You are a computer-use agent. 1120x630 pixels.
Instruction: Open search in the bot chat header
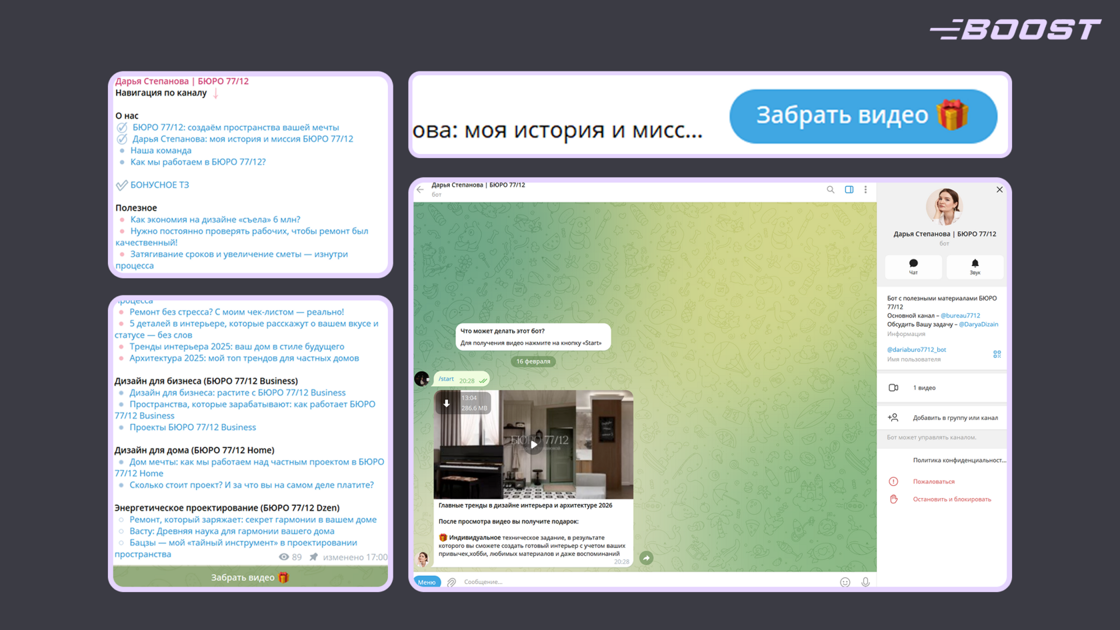831,190
